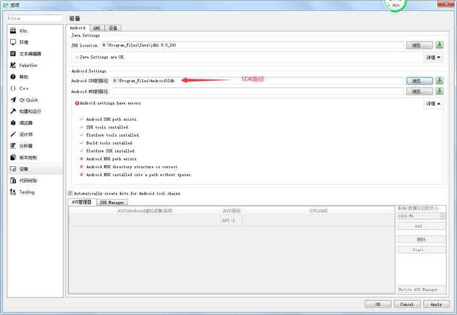Select the 构建和运行 hammer icon

click(13, 111)
